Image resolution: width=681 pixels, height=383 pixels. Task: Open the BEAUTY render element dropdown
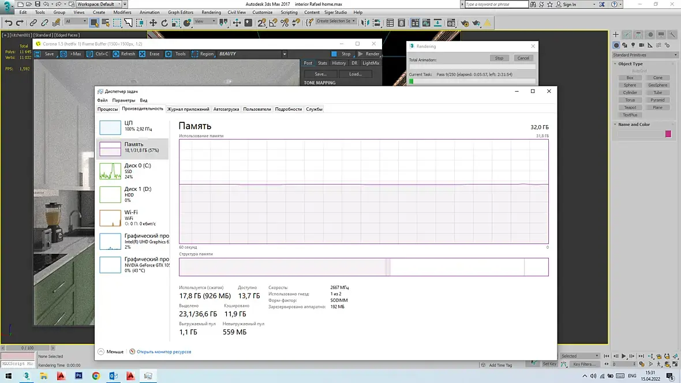[252, 54]
